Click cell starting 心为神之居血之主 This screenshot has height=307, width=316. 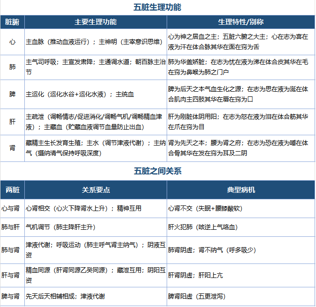point(241,42)
